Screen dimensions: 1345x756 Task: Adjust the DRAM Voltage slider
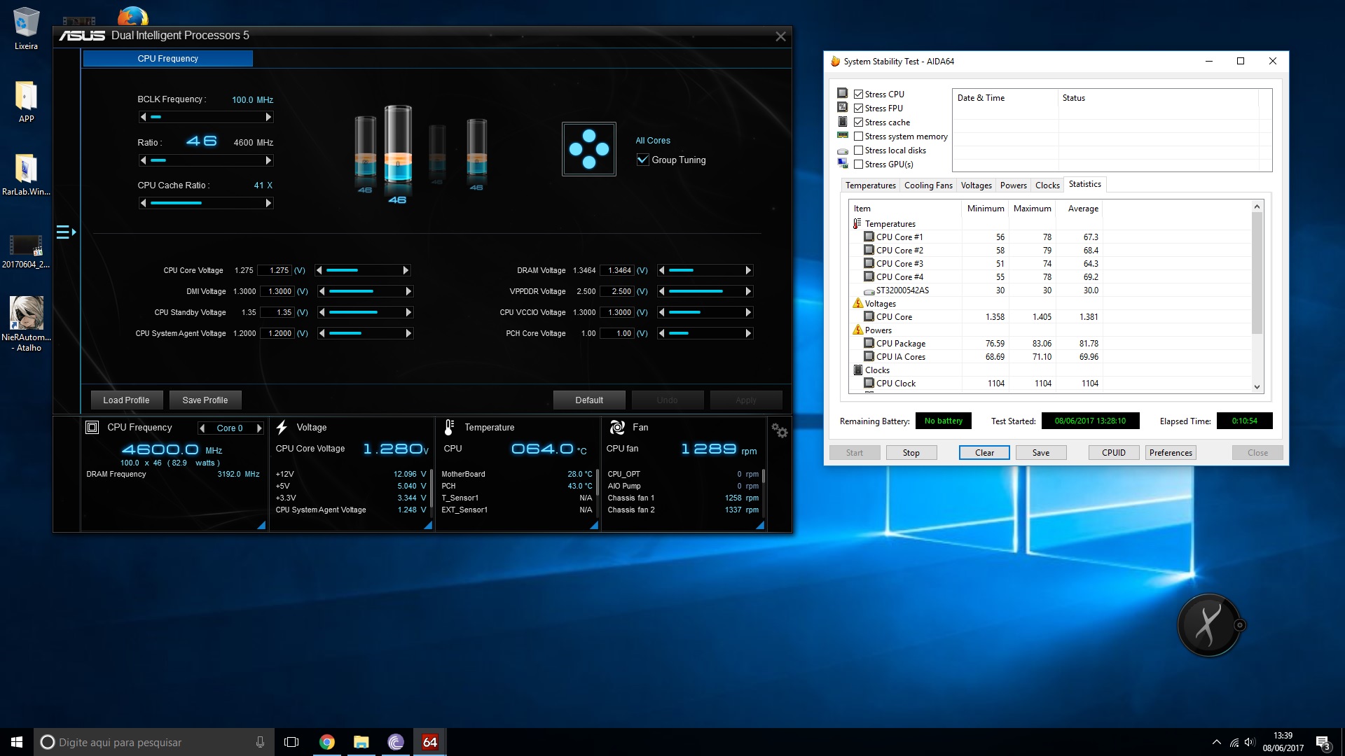coord(705,270)
